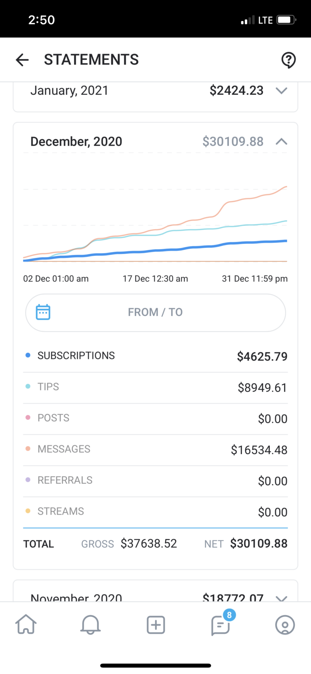Open the notifications bell icon
The width and height of the screenshot is (311, 674).
click(90, 625)
